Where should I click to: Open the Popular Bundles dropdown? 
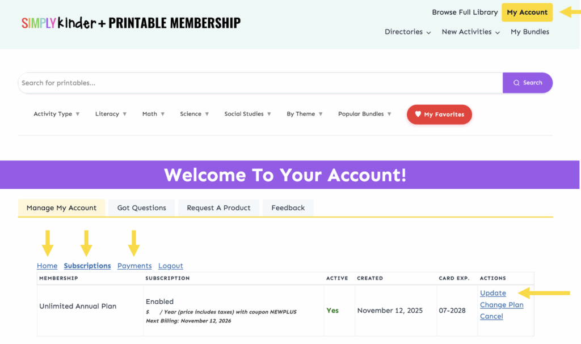tap(364, 114)
